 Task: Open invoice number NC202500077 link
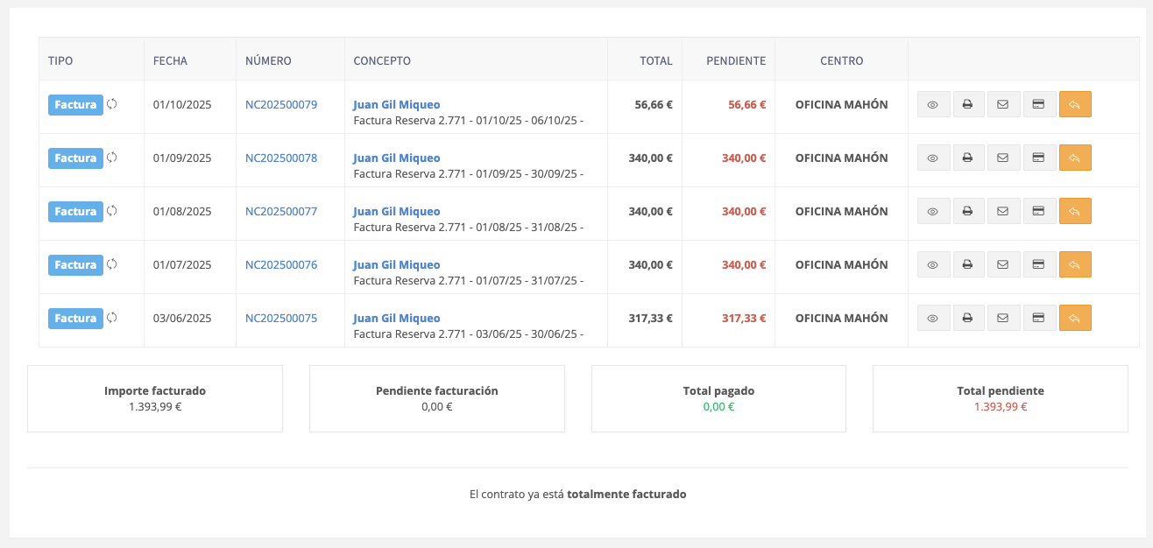click(x=281, y=211)
